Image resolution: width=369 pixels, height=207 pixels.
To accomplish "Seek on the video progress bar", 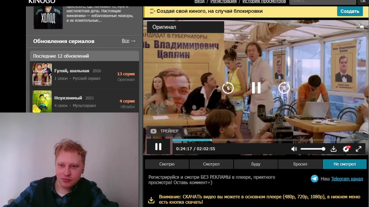I will click(269, 140).
